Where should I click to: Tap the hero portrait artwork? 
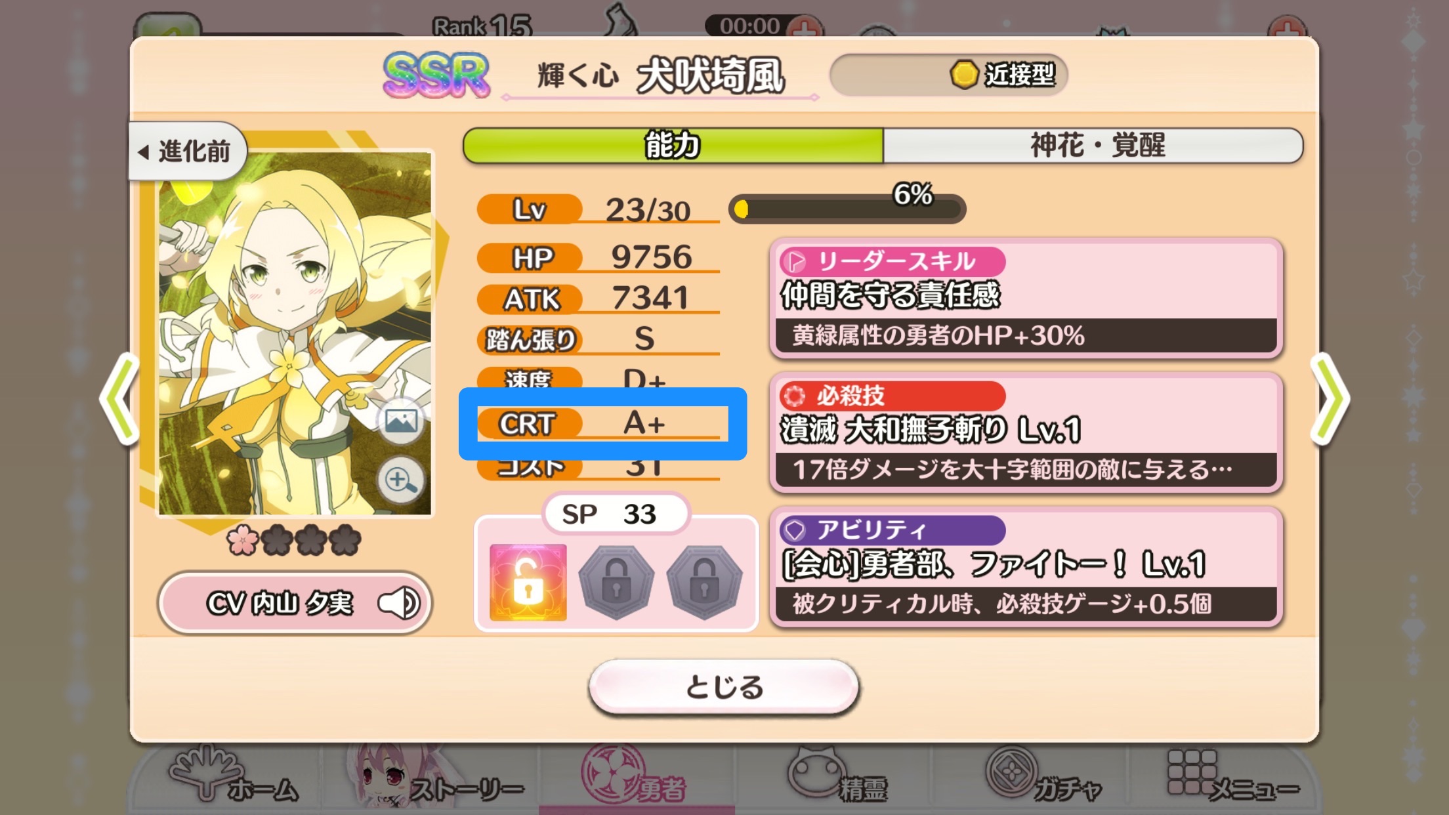click(295, 333)
